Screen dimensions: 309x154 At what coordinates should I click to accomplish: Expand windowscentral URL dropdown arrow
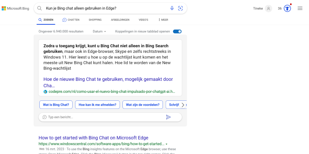167,144
